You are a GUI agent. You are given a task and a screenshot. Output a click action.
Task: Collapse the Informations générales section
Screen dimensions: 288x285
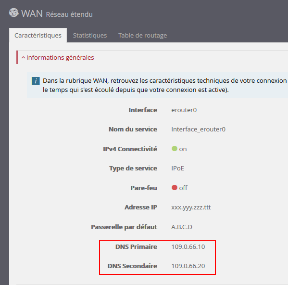24,58
